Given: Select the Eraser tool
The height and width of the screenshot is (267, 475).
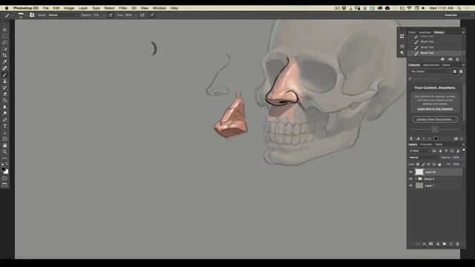Looking at the screenshot, I should (4, 94).
